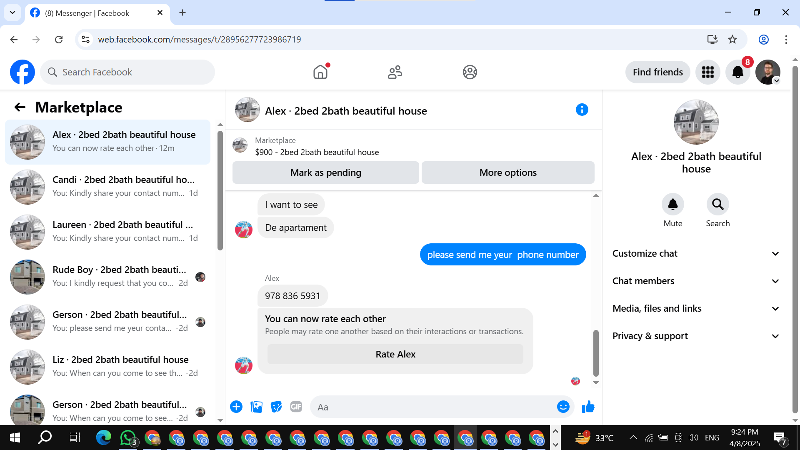The width and height of the screenshot is (800, 450).
Task: Expand Customize chat section
Action: click(695, 253)
